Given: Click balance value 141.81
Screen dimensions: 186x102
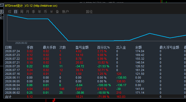Looking at the screenshot, I should pos(140,89).
